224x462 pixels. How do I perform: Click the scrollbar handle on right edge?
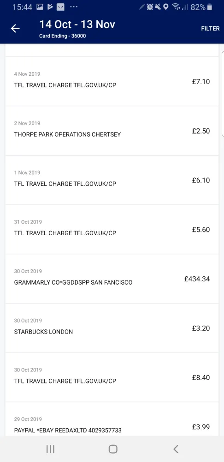[223, 94]
